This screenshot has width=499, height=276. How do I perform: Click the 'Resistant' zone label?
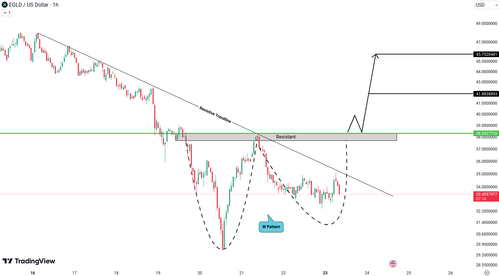tap(286, 137)
